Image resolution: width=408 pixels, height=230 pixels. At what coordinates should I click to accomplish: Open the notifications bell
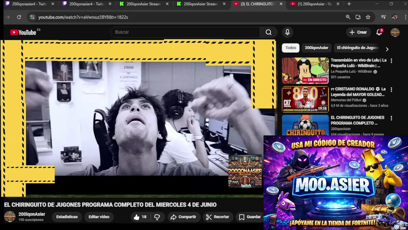[379, 32]
